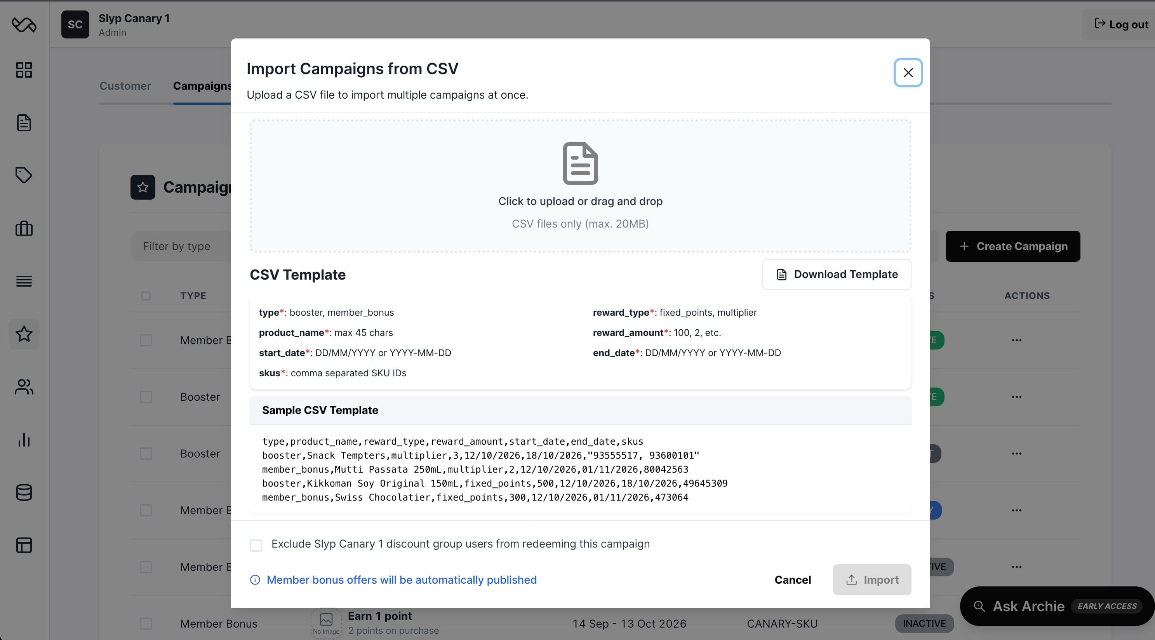This screenshot has height=640, width=1155.
Task: Open actions menu for first Member Bonus row
Action: pyautogui.click(x=1016, y=340)
